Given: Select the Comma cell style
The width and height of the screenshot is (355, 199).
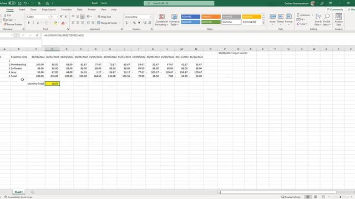Looking at the screenshot, I should tap(231, 22).
